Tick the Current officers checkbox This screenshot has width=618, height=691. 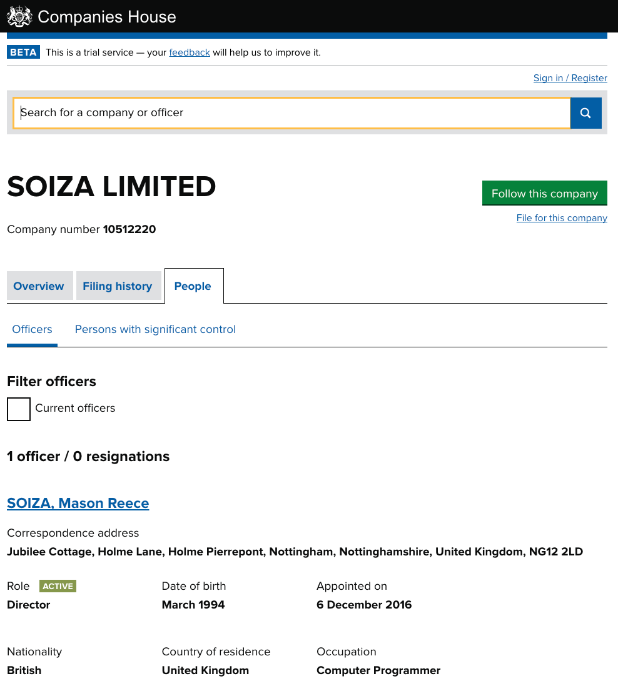[x=19, y=409]
